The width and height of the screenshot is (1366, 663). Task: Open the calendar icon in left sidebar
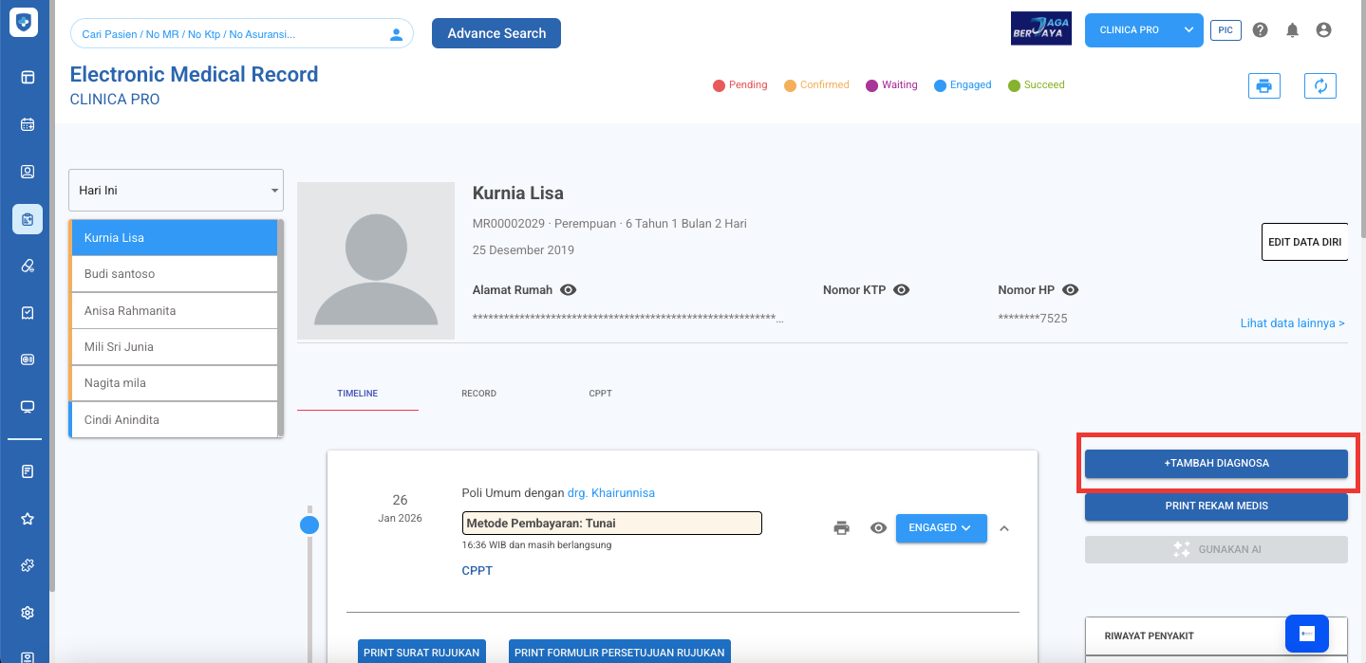click(28, 124)
